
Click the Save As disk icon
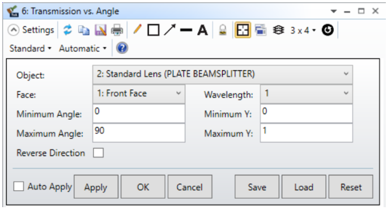100,30
